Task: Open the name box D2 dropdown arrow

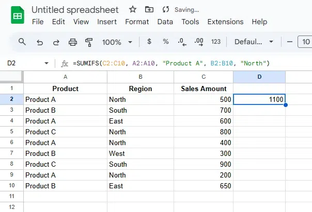Action: tap(46, 63)
